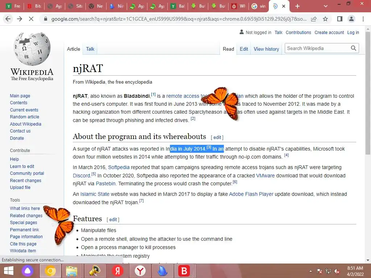Open Yandex (Я) taskbar icon
The height and width of the screenshot is (278, 371).
coord(117,271)
